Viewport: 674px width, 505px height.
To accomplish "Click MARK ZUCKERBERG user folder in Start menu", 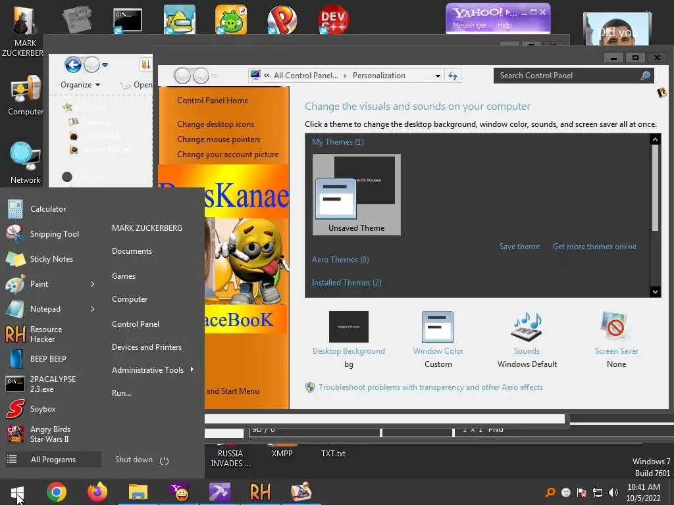I will [x=147, y=228].
